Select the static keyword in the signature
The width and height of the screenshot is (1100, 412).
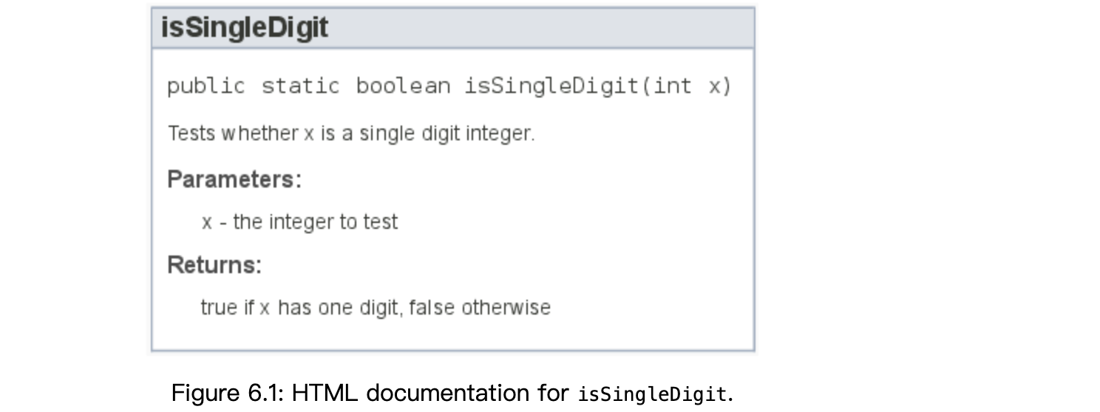point(300,86)
